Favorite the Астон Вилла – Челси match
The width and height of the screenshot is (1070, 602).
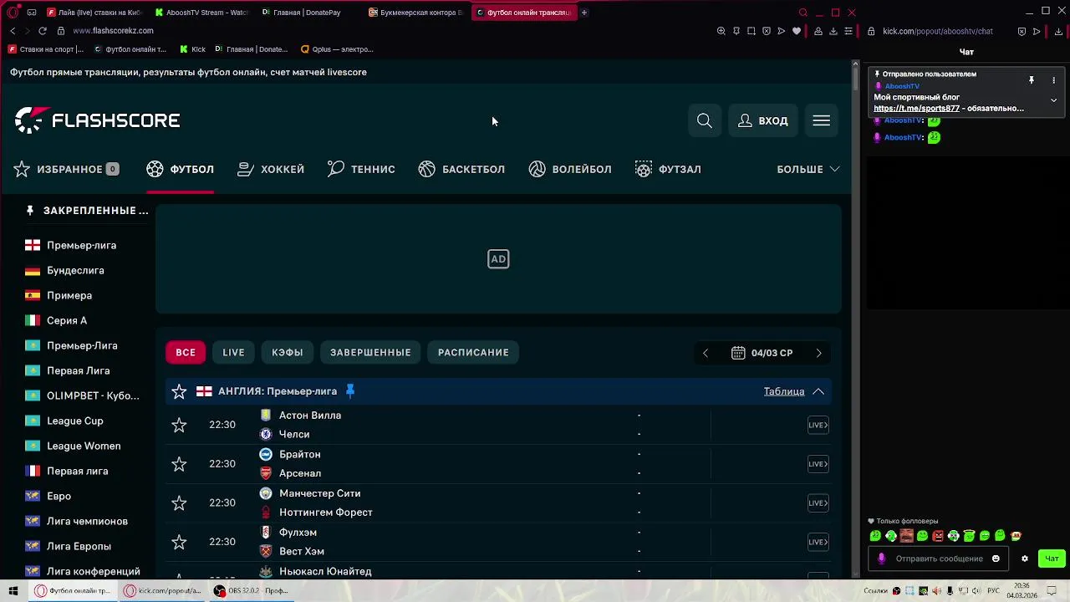[x=179, y=425]
